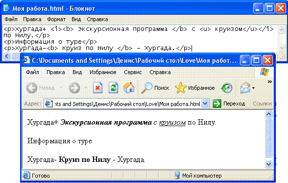Maximize the Internet Explorer window
Image resolution: width=288 pixels, height=183 pixels.
tap(256, 60)
